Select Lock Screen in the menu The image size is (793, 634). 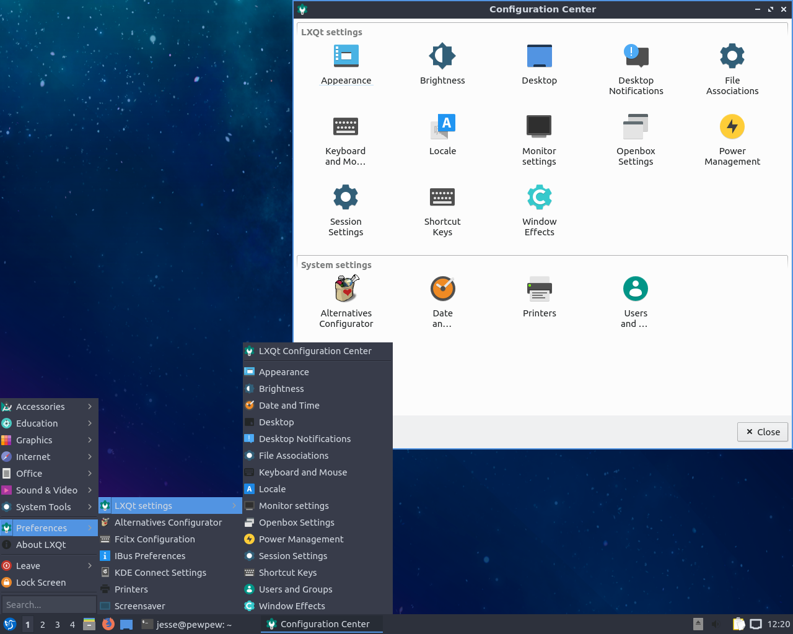(49, 583)
